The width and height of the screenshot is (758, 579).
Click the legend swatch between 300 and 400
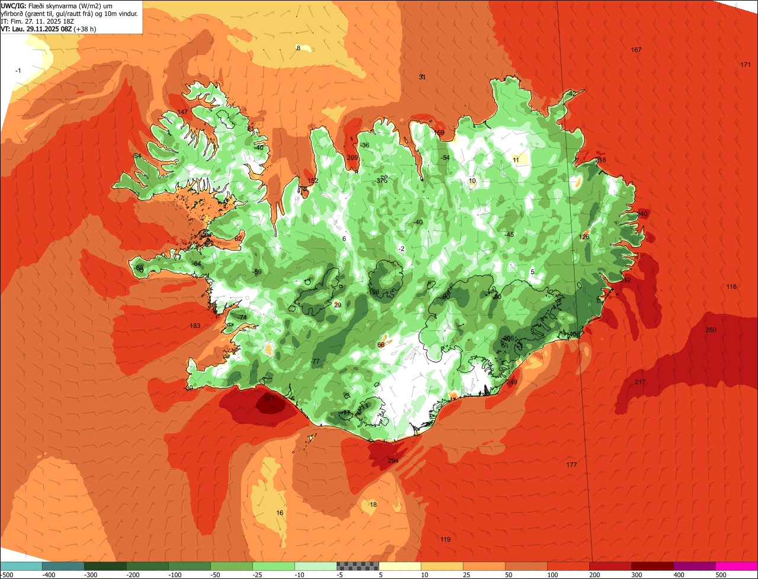652,566
